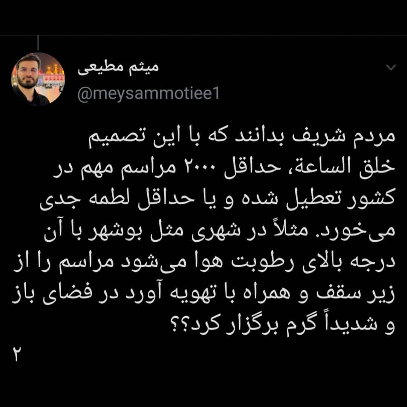Open the @meysammotiee1 handle

148,93
